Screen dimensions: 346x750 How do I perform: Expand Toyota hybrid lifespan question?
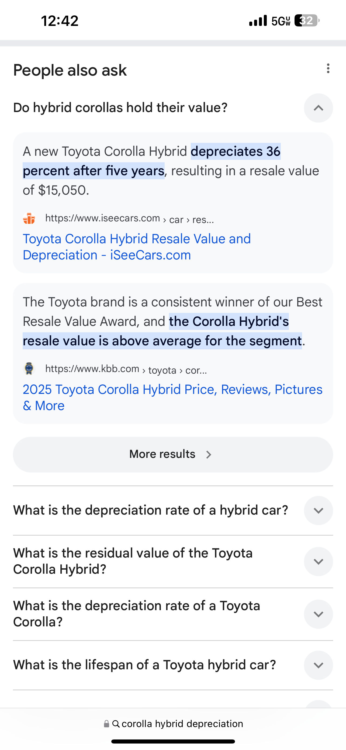(318, 665)
